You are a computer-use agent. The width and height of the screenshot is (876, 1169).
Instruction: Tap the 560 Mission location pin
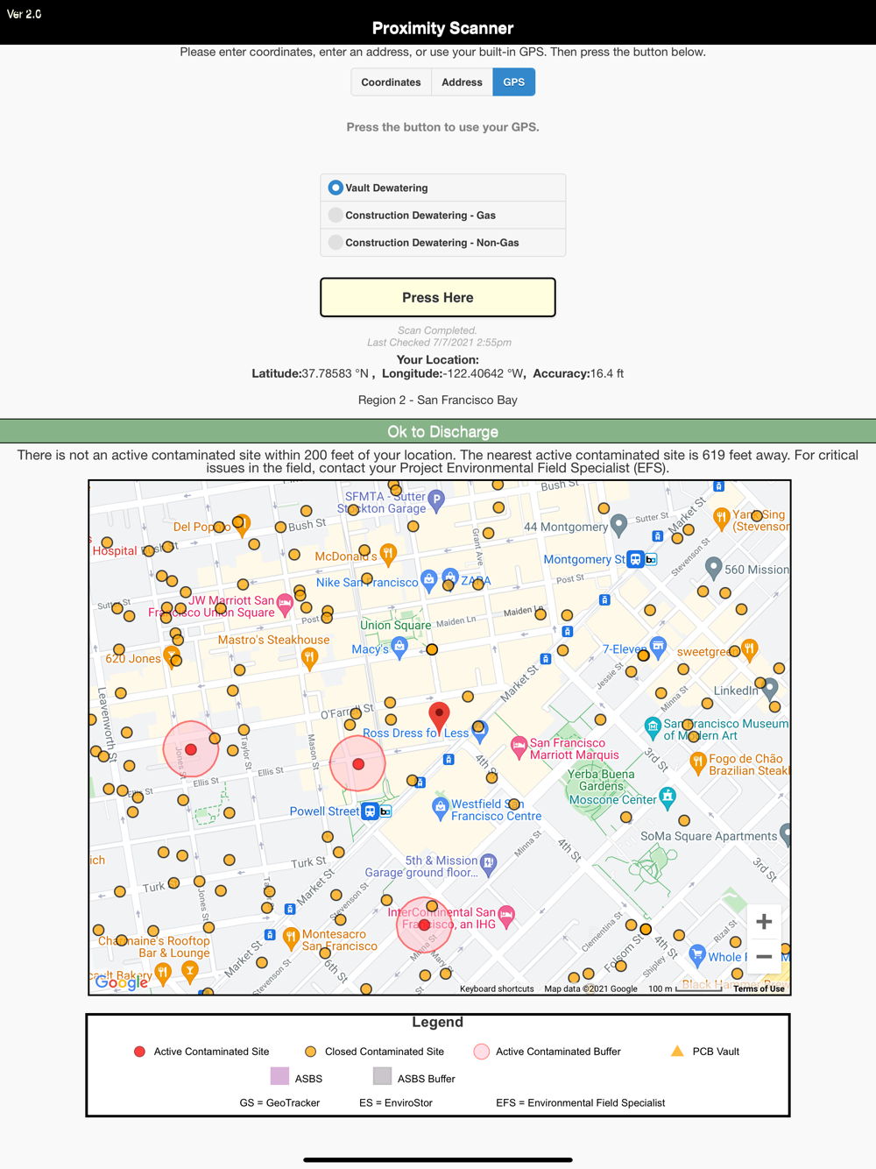click(x=714, y=568)
